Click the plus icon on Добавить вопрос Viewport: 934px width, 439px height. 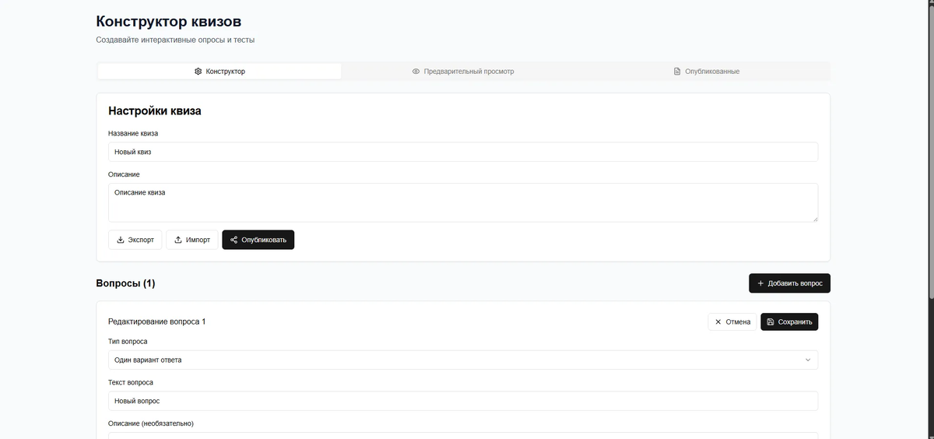(x=760, y=283)
